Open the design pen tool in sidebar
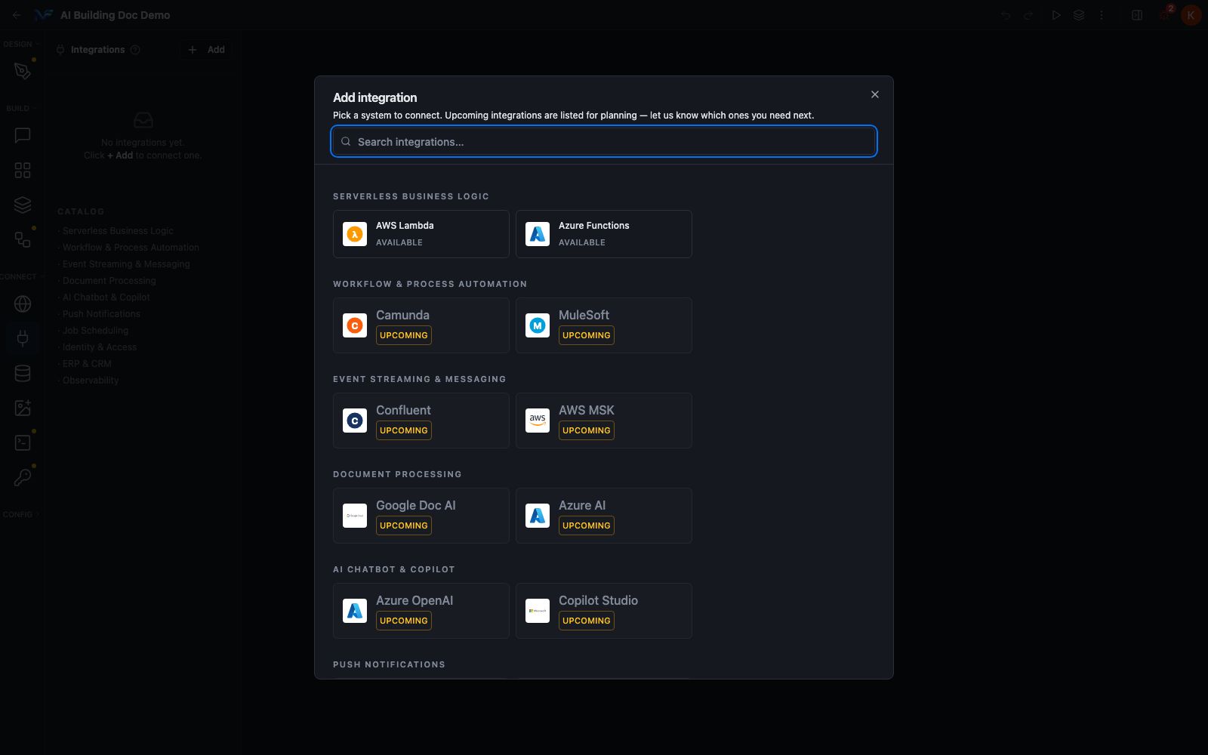Image resolution: width=1208 pixels, height=755 pixels. click(23, 71)
